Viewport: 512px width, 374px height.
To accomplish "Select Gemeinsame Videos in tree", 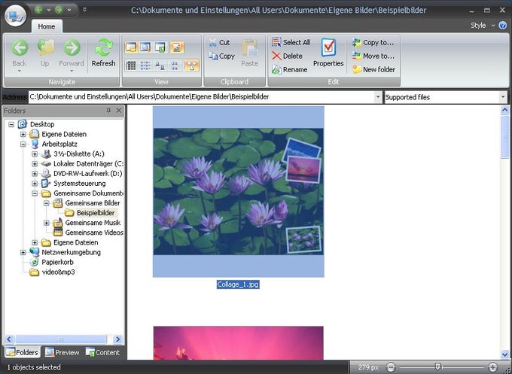I will (94, 233).
